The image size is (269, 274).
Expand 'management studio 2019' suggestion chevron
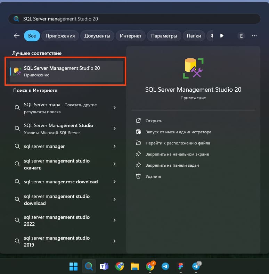click(x=114, y=241)
